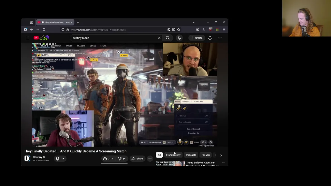Screen dimensions: 331x186
Task: Start voice search with microphone
Action: click(179, 38)
